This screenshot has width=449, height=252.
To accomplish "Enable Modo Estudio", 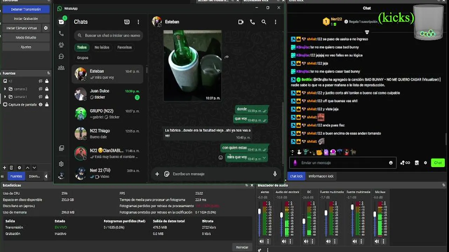I will [x=26, y=37].
